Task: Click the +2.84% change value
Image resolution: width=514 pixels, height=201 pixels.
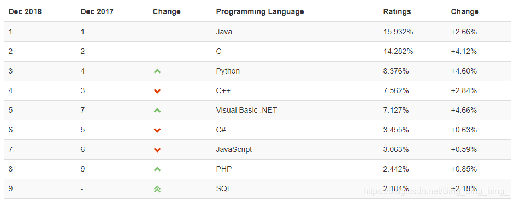Action: pos(464,90)
